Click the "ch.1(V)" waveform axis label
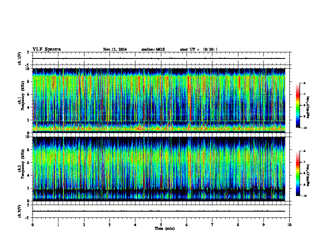The image size is (326, 252). 20,58
